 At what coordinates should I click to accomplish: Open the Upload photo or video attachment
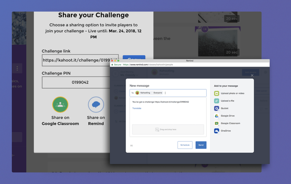click(217, 93)
